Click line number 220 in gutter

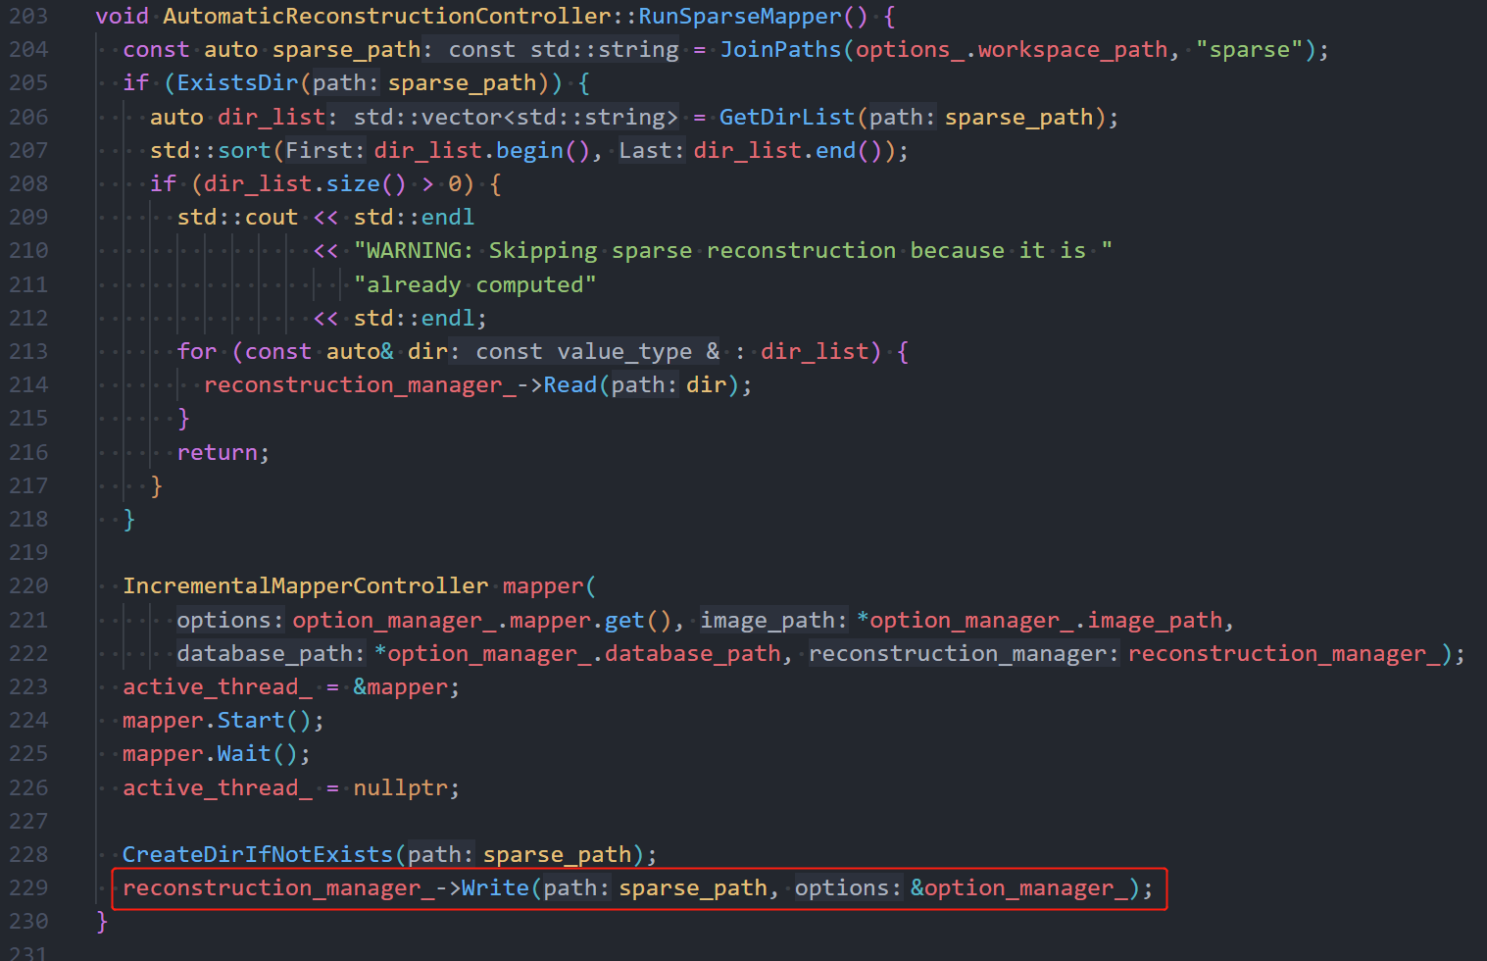click(x=28, y=585)
